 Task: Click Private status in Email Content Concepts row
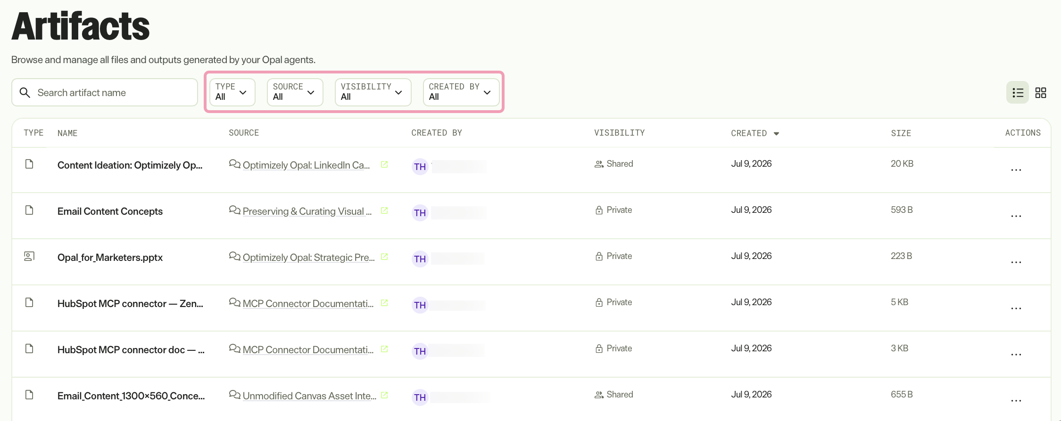613,210
